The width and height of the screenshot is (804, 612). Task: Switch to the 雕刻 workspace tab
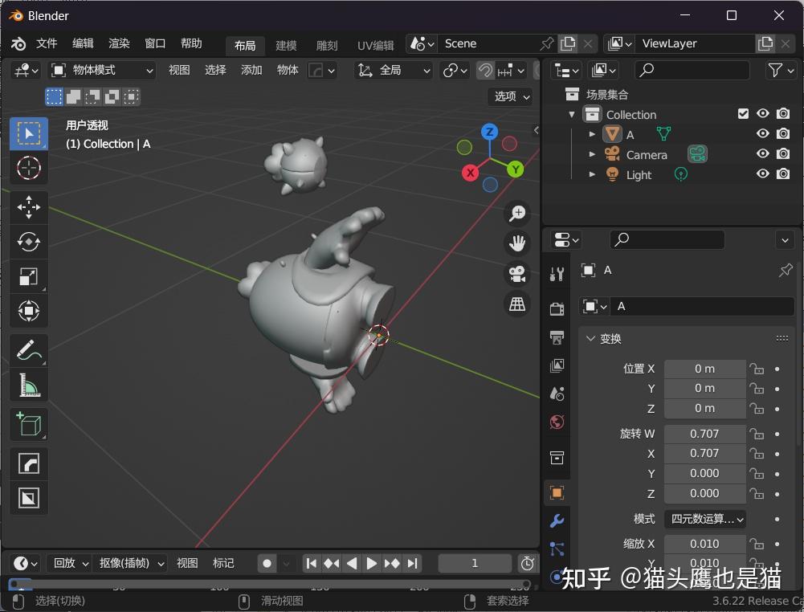[x=326, y=44]
